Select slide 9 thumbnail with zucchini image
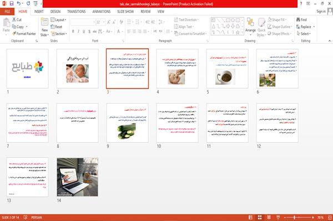Image resolution: width=333 pixels, height=221 pixels. point(128,123)
